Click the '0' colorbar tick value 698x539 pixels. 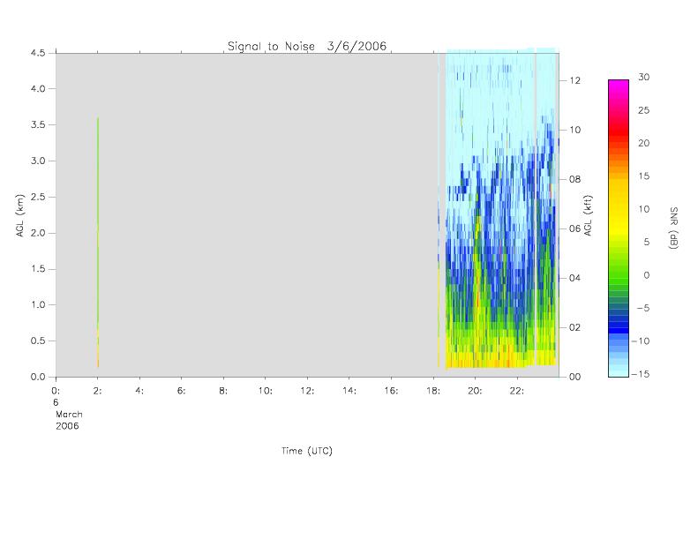646,275
